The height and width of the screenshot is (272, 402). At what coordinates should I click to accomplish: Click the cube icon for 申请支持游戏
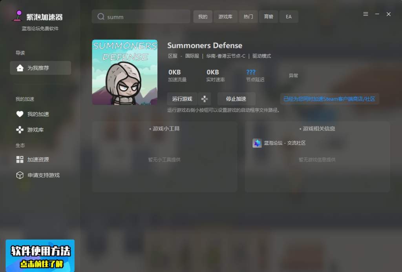pyautogui.click(x=20, y=175)
